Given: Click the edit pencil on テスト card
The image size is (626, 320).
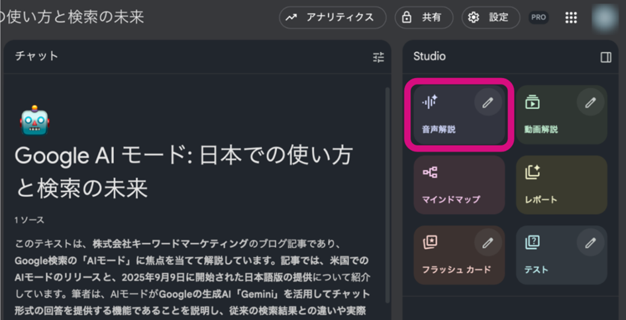Looking at the screenshot, I should point(590,243).
